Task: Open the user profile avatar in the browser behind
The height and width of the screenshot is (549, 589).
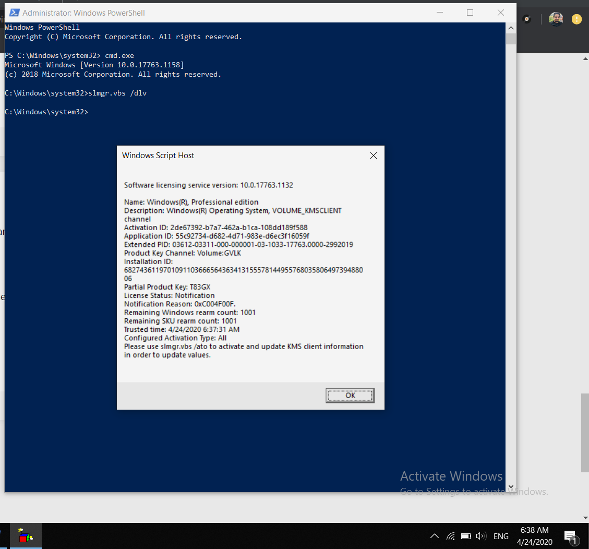Action: 556,19
